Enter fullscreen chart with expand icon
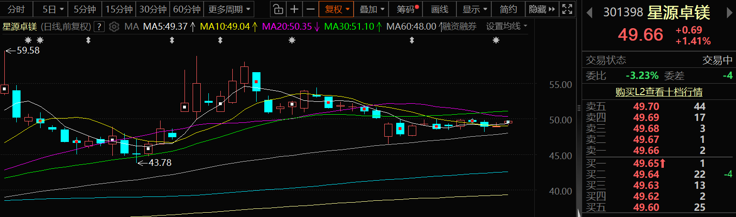 point(567,9)
